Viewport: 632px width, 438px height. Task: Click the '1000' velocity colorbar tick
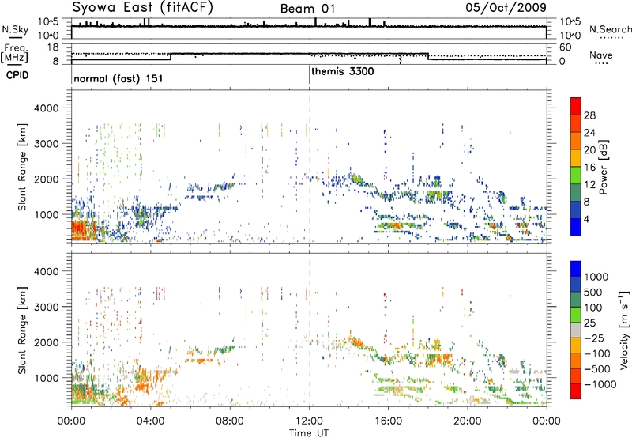click(x=596, y=277)
